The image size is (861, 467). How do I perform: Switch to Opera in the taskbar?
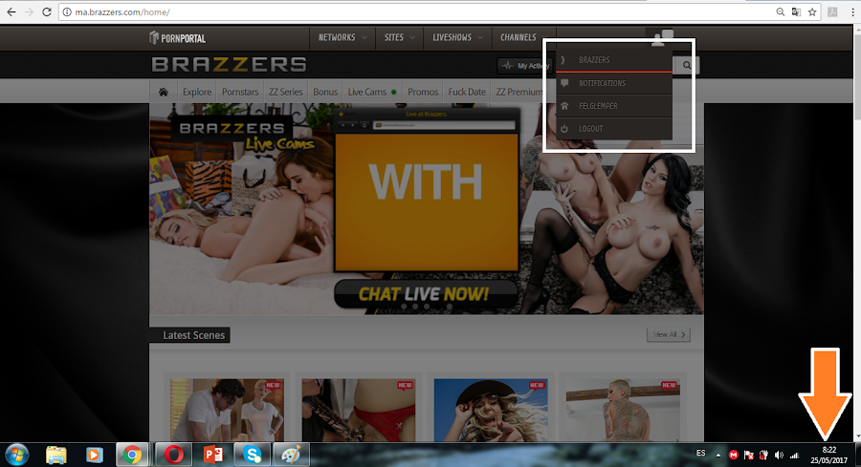[x=174, y=455]
